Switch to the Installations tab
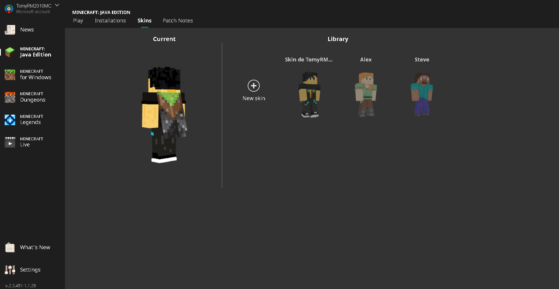This screenshot has height=289, width=559. click(x=110, y=21)
